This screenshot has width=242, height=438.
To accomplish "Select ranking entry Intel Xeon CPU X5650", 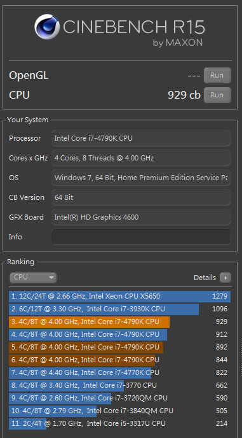I will click(x=120, y=296).
